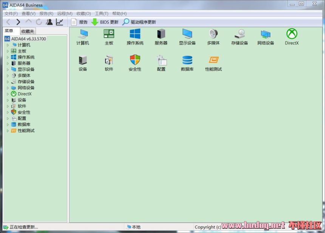Click the BIOS 更新 toolbar button
The width and height of the screenshot is (325, 233).
(x=105, y=22)
